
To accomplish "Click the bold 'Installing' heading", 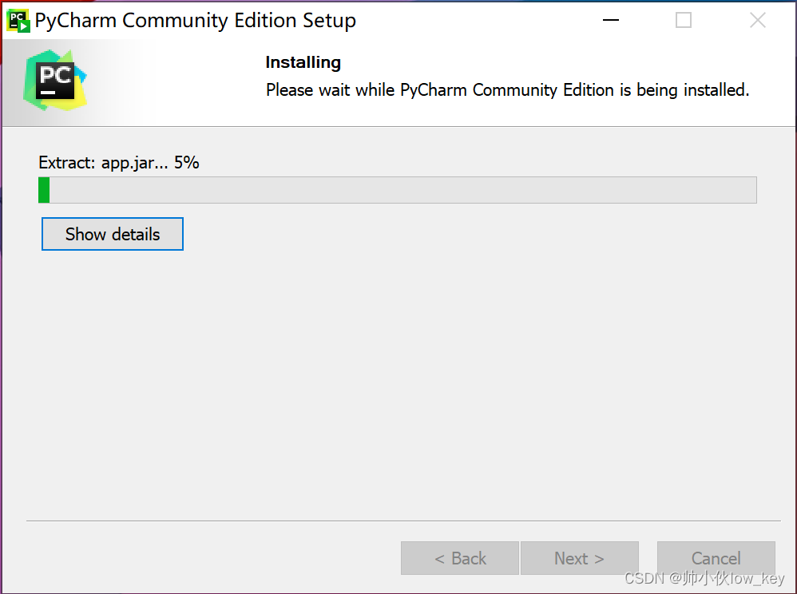I will click(x=303, y=62).
